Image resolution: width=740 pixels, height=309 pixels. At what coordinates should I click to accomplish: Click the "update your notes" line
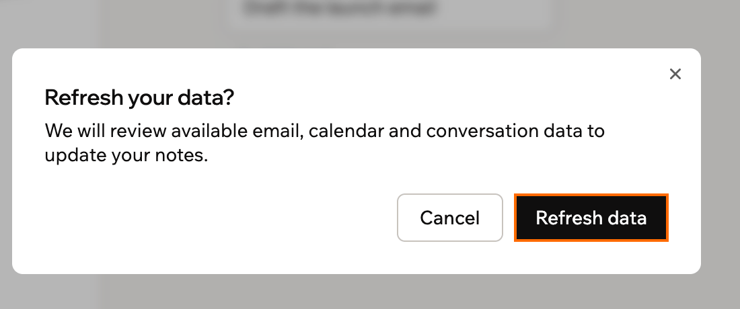click(126, 155)
